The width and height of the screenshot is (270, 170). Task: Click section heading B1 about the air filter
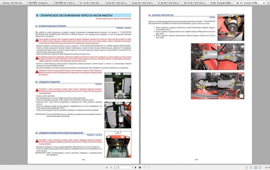pyautogui.click(x=50, y=26)
